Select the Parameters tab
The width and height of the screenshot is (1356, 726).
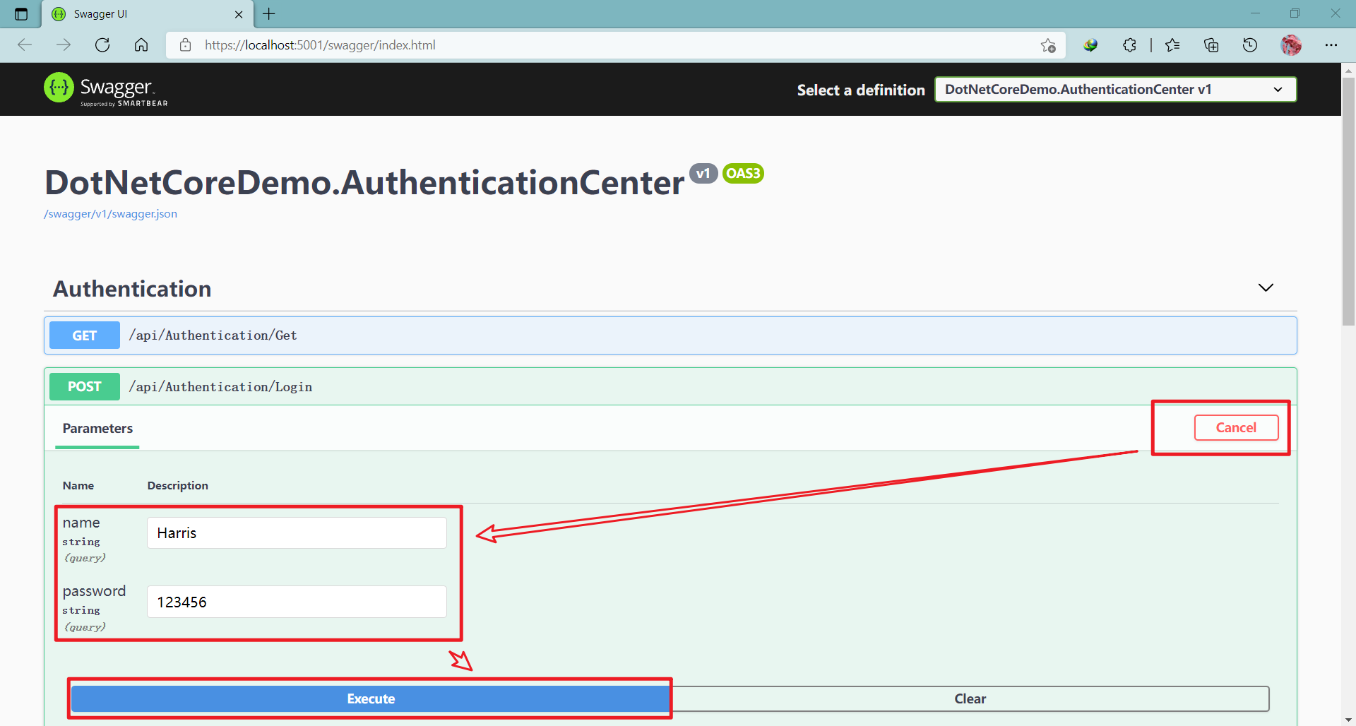pyautogui.click(x=97, y=429)
